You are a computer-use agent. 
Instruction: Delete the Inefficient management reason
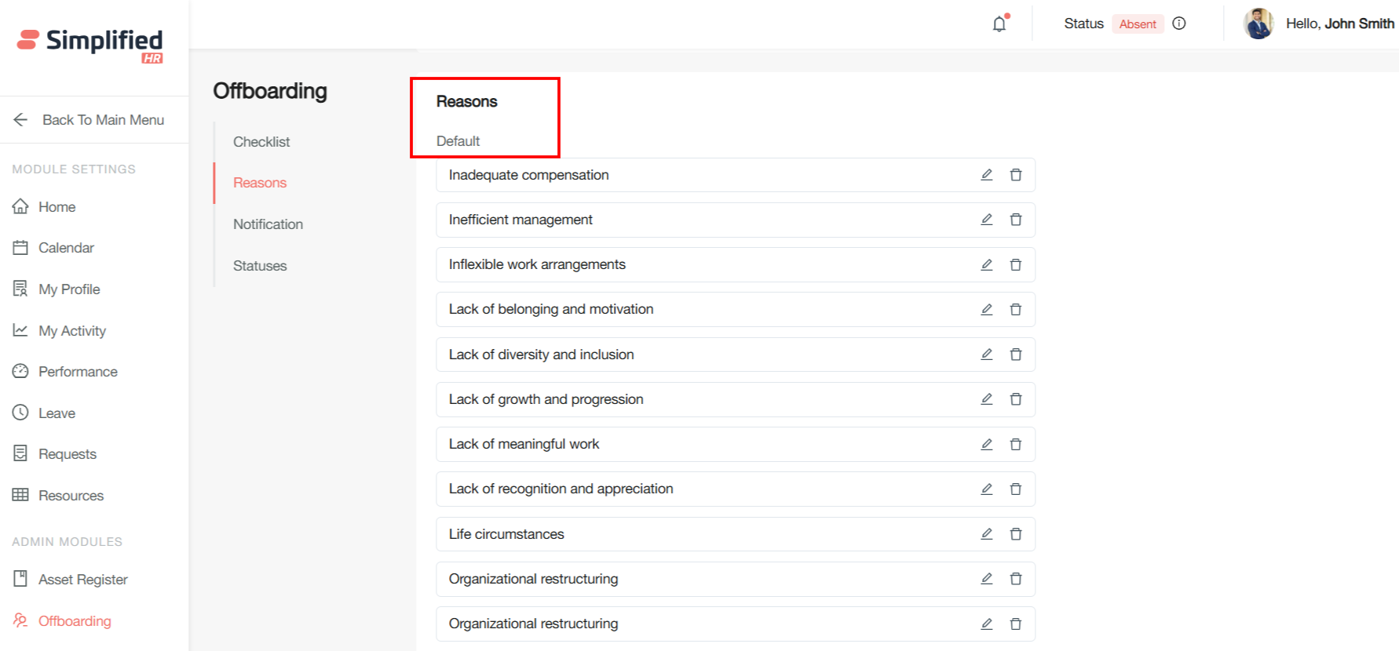pos(1015,220)
